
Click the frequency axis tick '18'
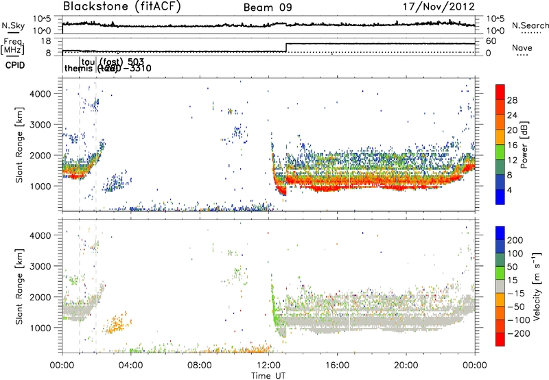(x=45, y=41)
